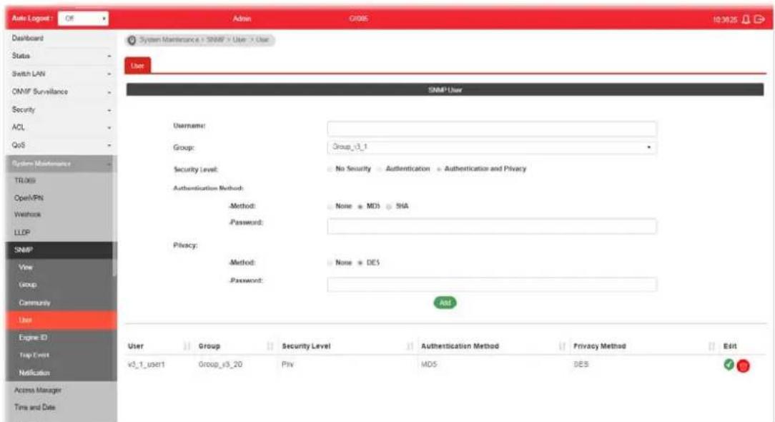Select No Security as the security level

pos(330,170)
